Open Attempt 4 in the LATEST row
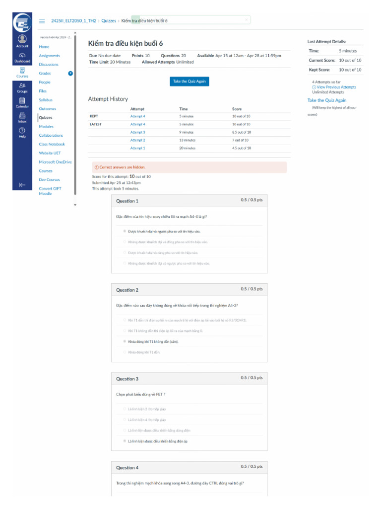 click(138, 124)
